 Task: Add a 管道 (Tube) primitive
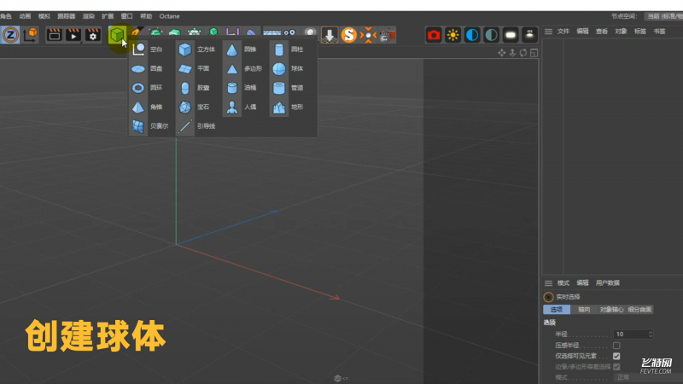288,88
